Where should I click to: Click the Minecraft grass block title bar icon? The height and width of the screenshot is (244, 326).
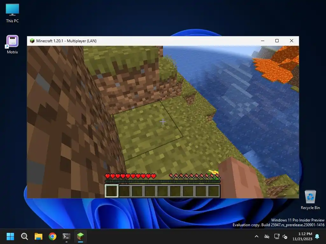click(32, 41)
